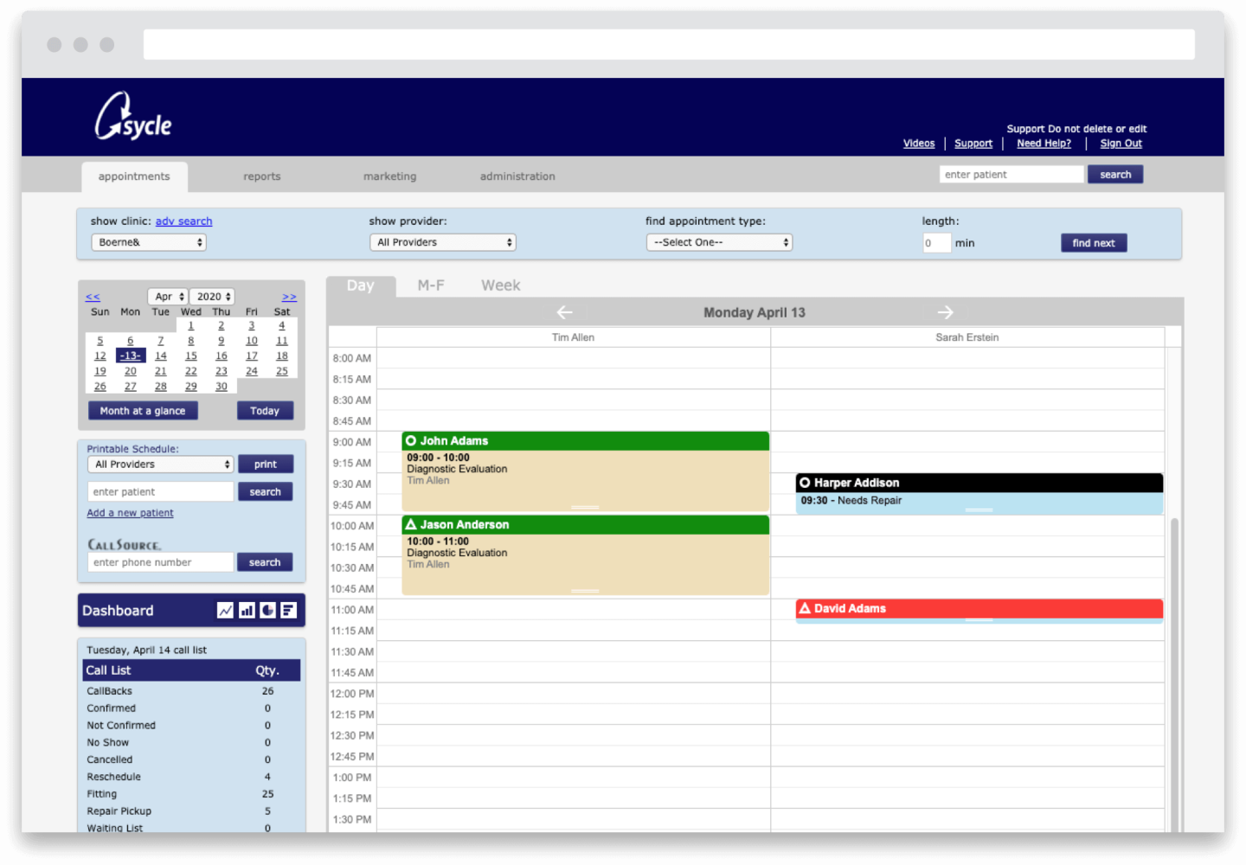The height and width of the screenshot is (865, 1246).
Task: Open the show clinic dropdown
Action: [148, 242]
